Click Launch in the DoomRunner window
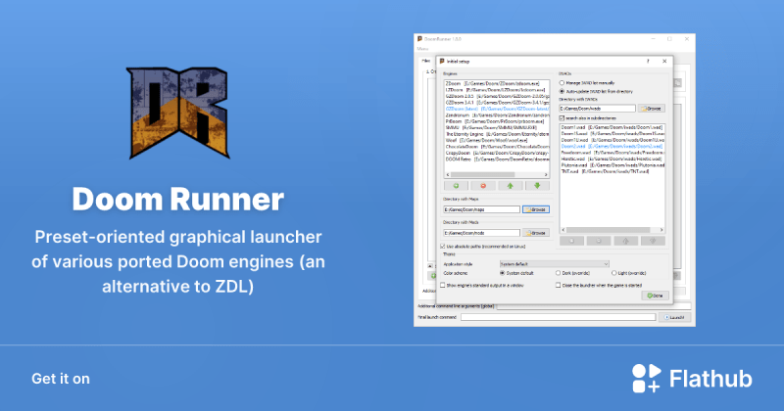 pos(674,317)
